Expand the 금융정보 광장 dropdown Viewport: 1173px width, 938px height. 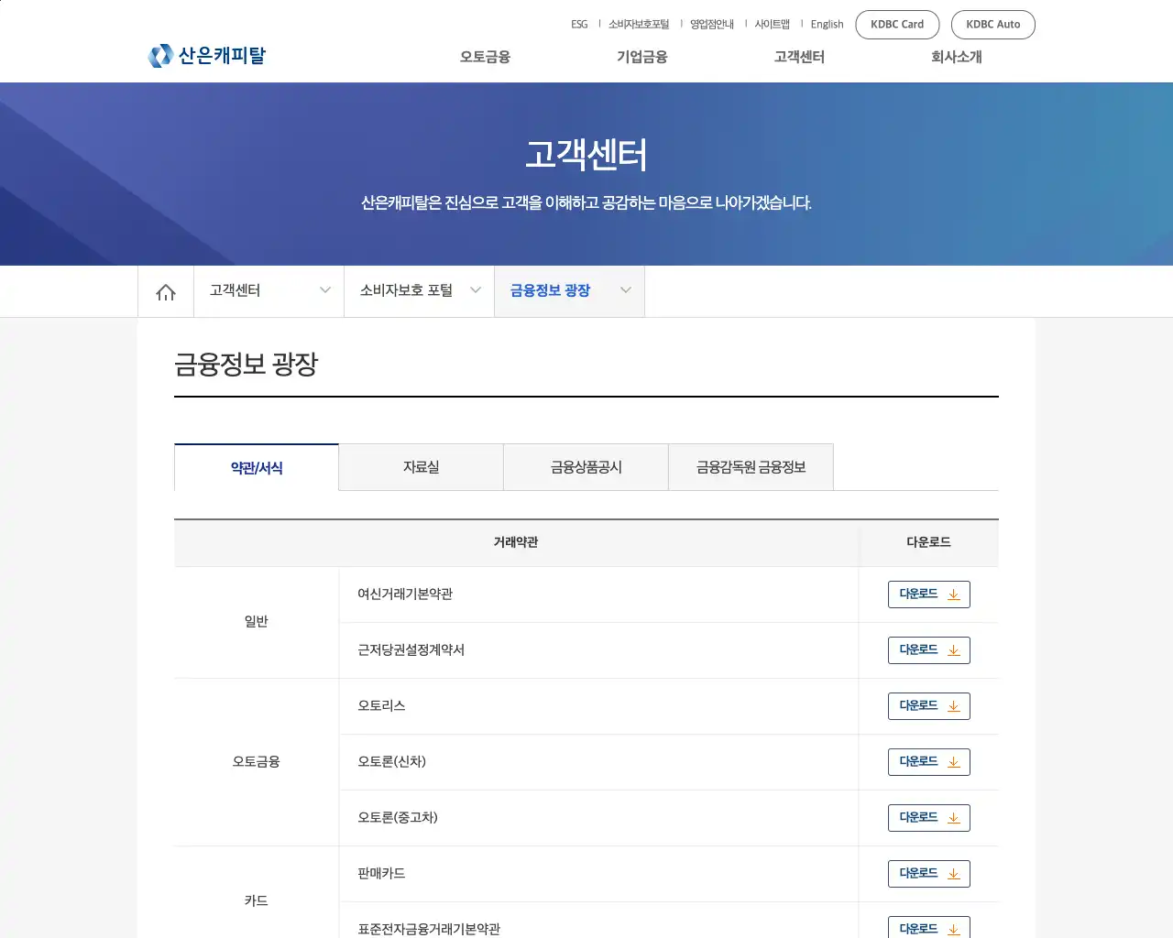click(625, 290)
